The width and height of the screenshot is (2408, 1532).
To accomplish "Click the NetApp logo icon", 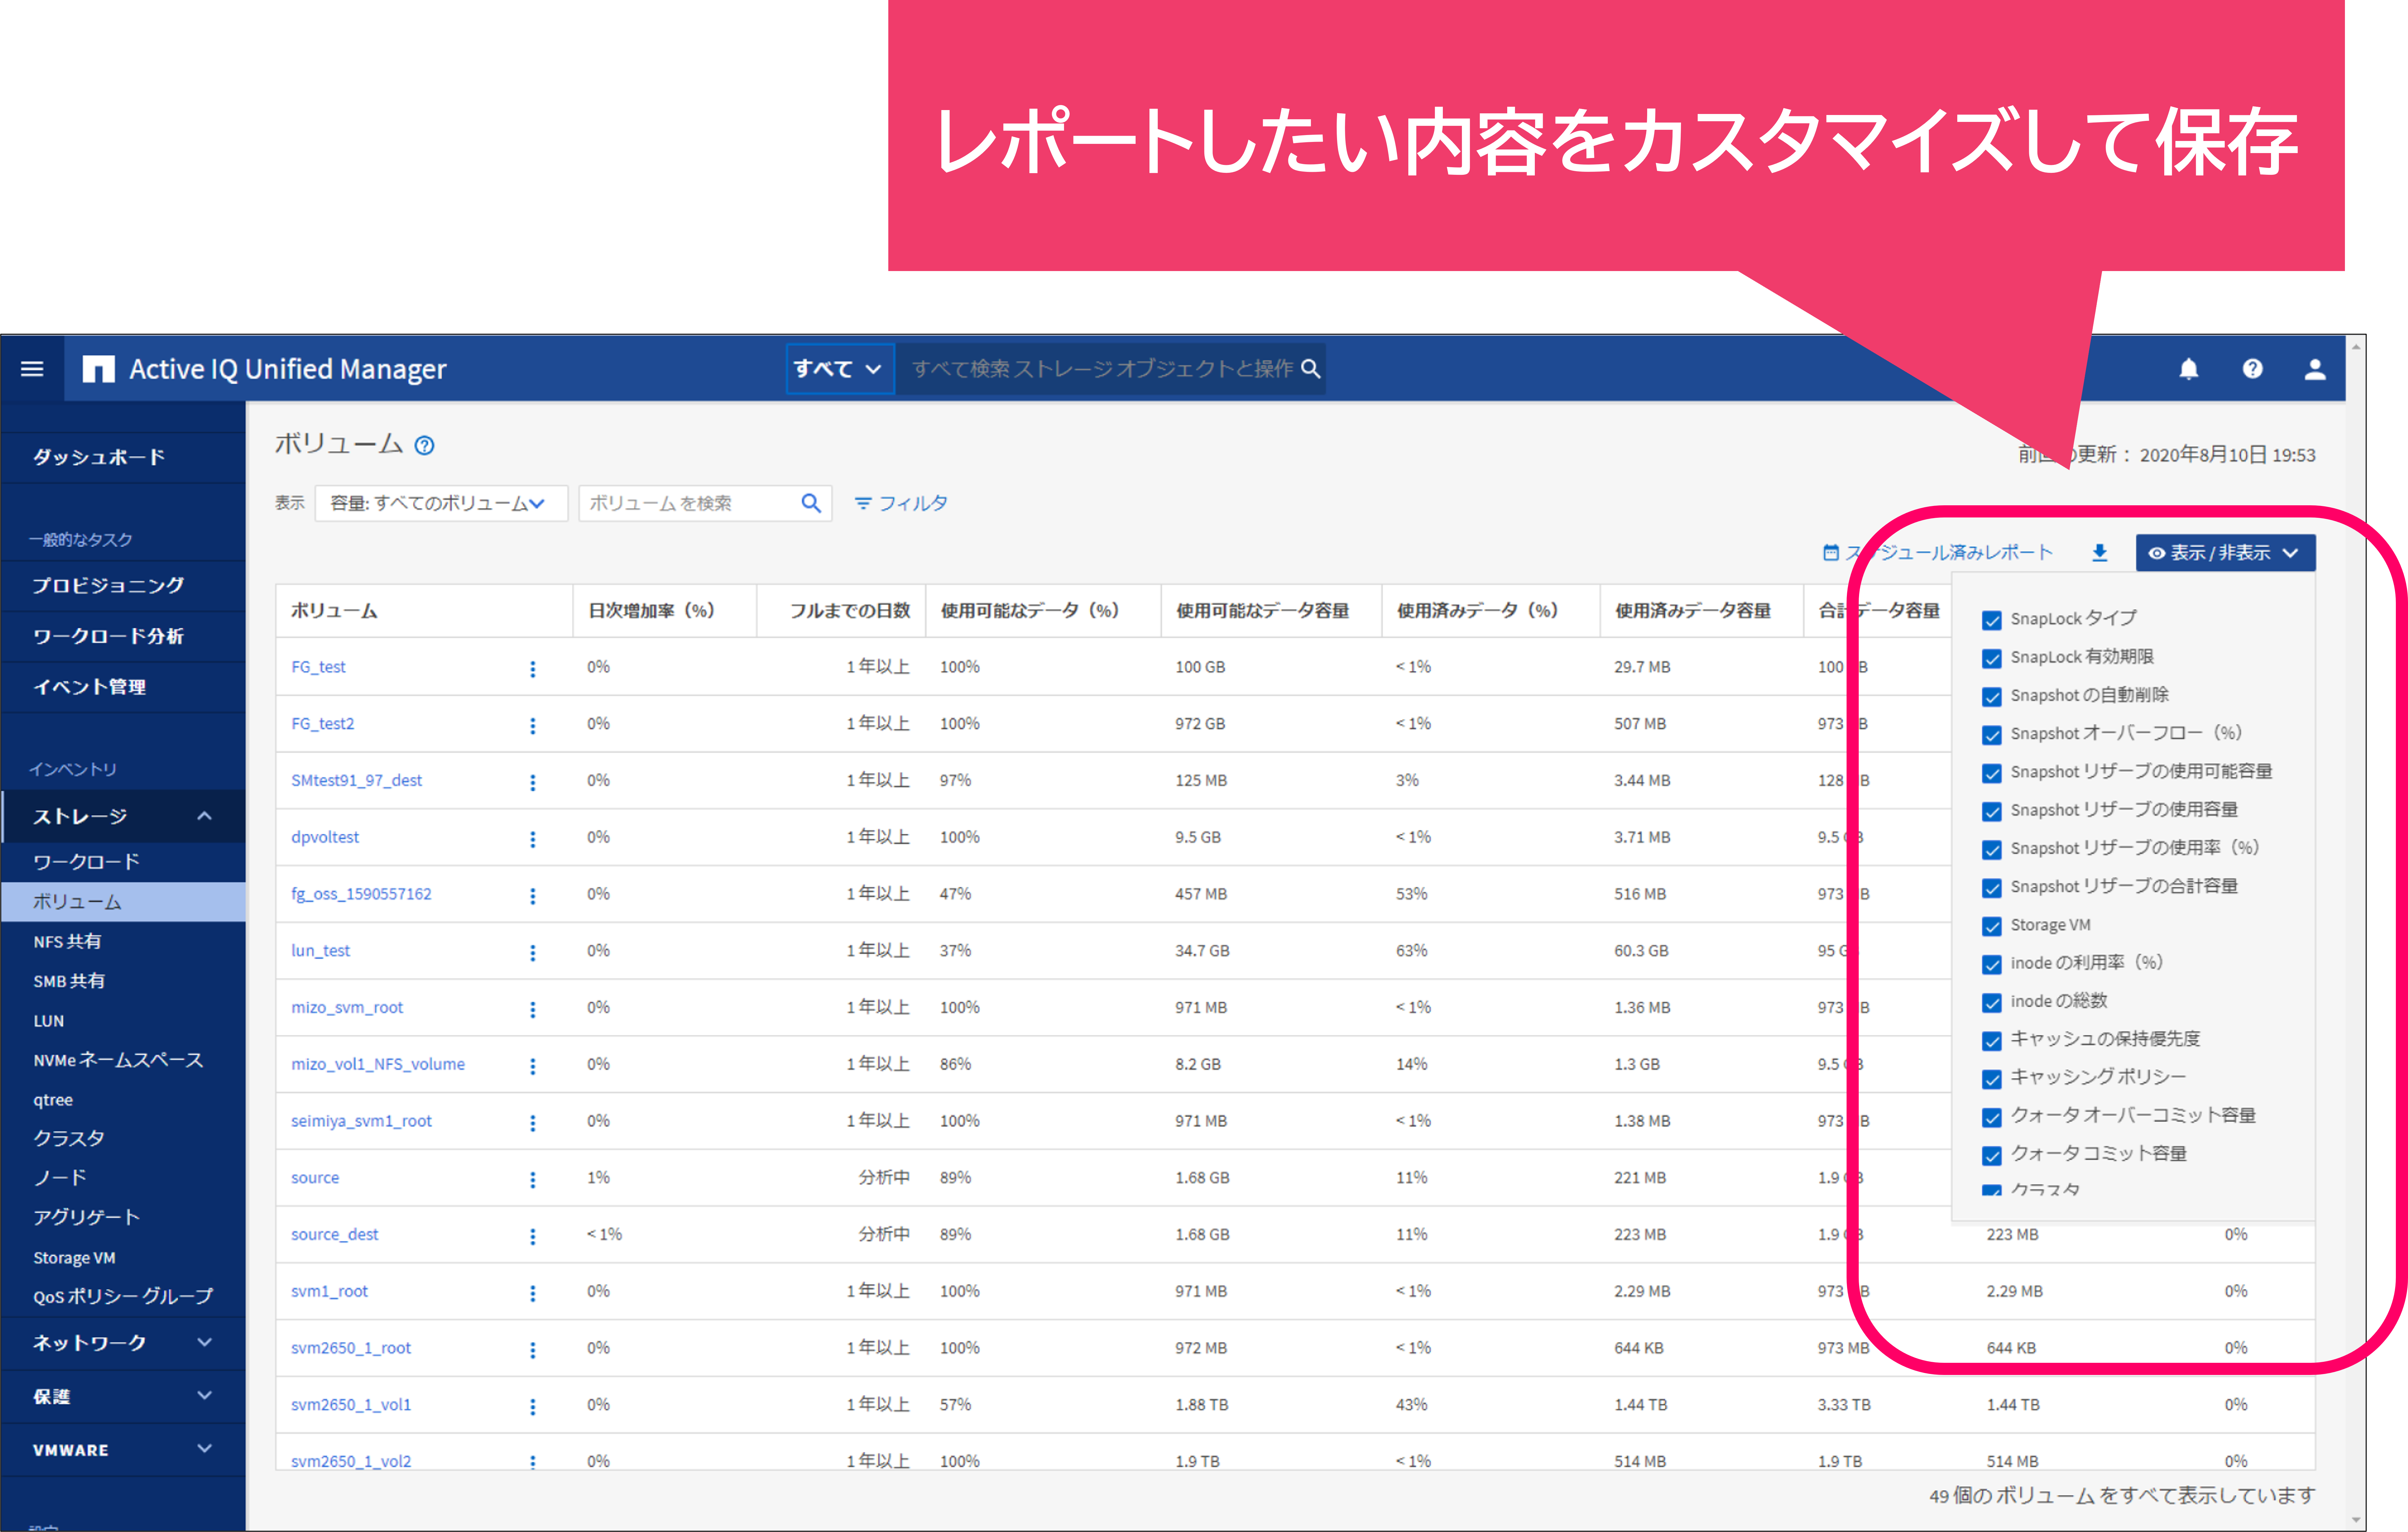I will tap(98, 369).
